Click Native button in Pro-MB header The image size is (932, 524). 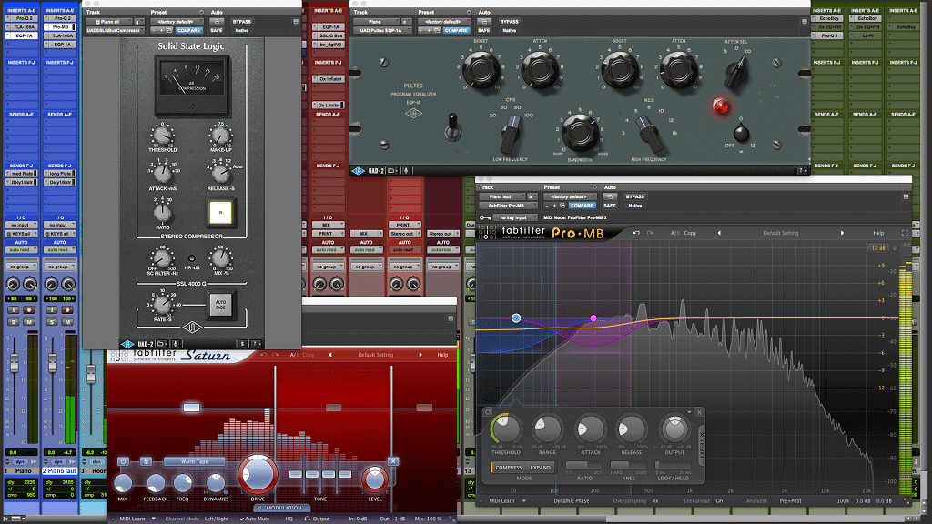click(x=634, y=206)
